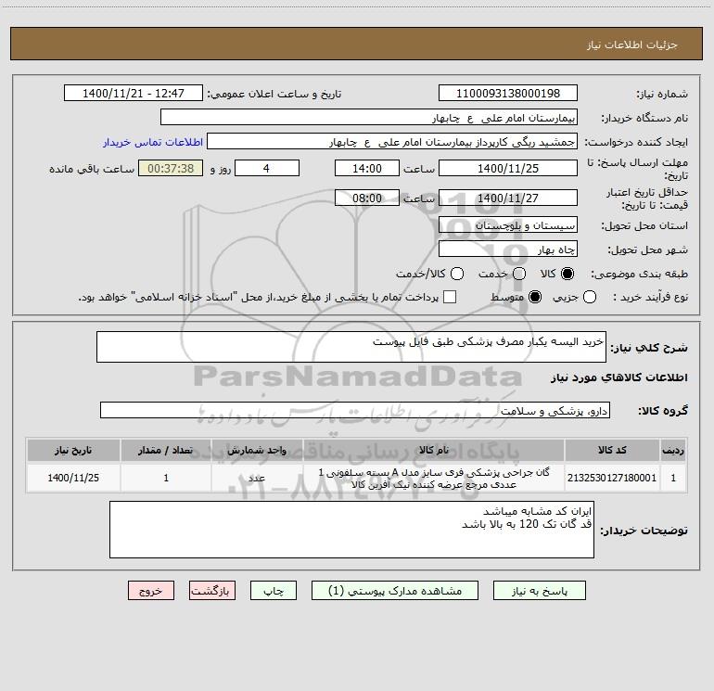This screenshot has height=691, width=714.
Task: Click the price validity date 1400/11/27 field
Action: (x=508, y=198)
